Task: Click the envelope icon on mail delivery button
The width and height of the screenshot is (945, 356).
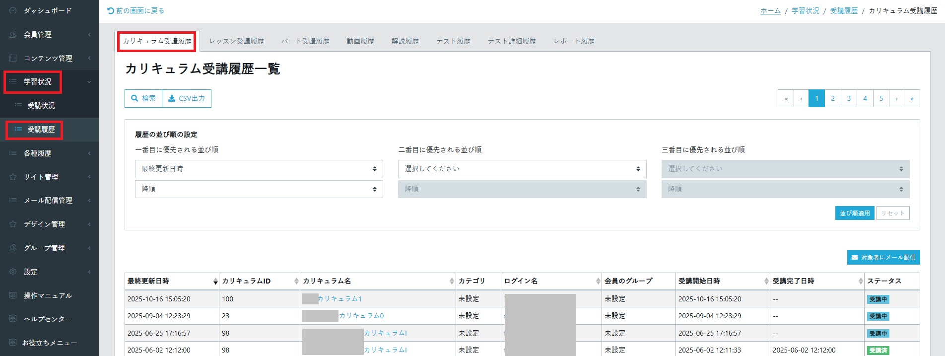Action: 855,258
